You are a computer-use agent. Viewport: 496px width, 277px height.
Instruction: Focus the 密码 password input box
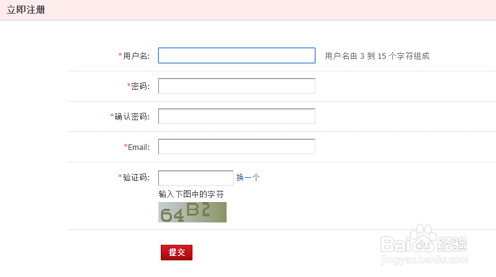(x=237, y=86)
